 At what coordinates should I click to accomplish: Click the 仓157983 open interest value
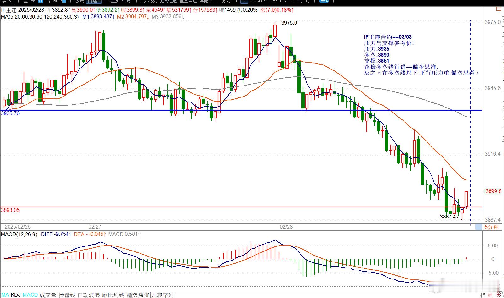click(x=206, y=10)
